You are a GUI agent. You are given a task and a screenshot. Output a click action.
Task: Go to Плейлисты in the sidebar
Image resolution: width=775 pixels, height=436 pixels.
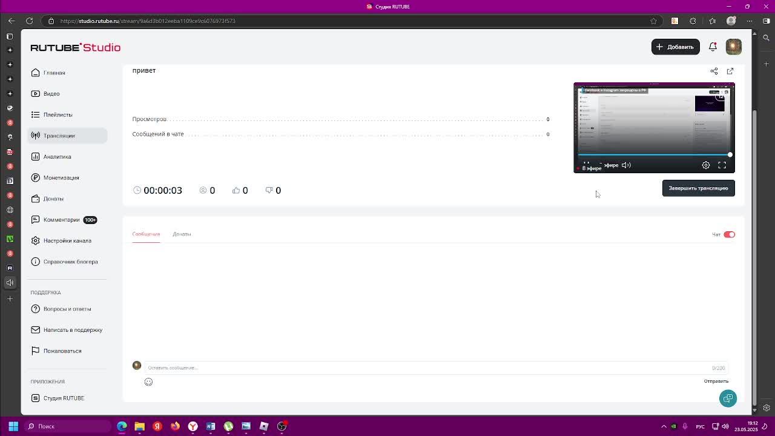click(x=58, y=114)
